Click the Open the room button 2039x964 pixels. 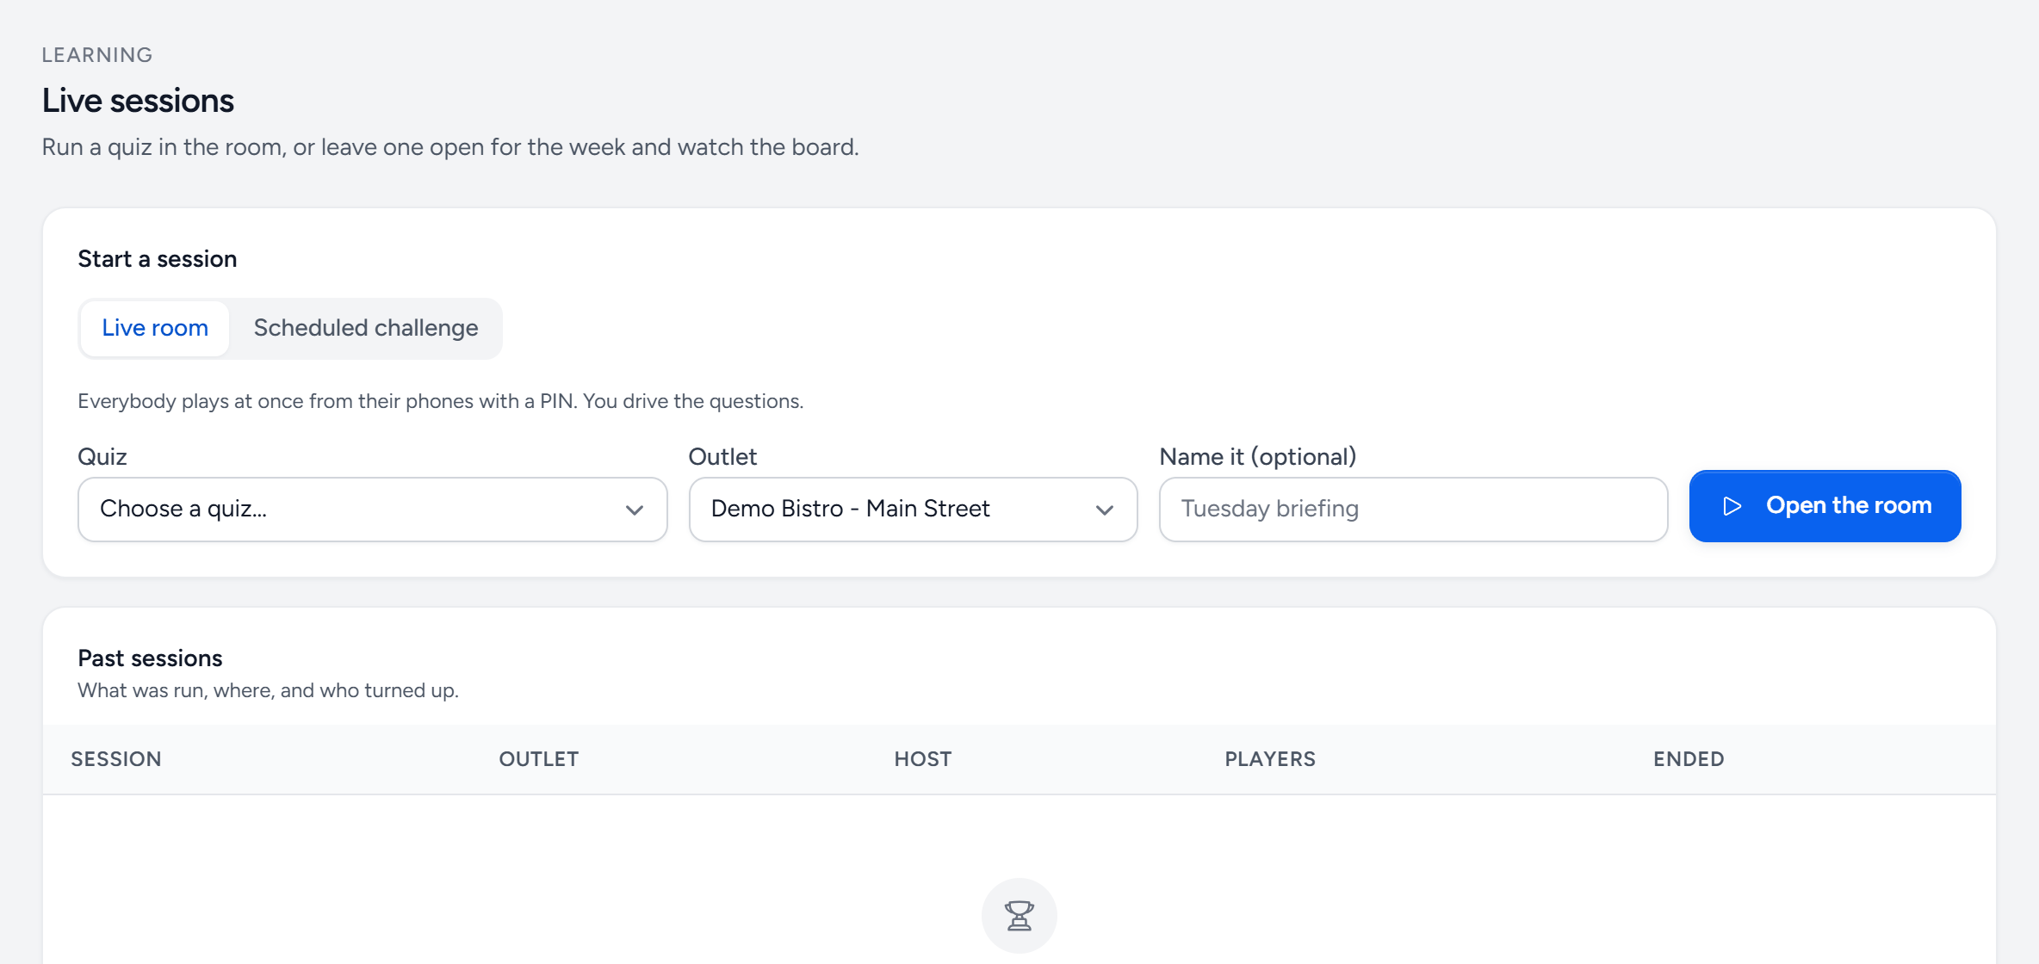click(x=1825, y=506)
